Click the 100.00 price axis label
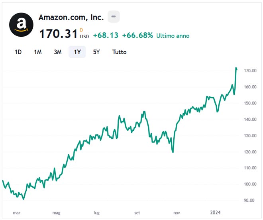Viewport: 263px width, 220px height. tap(249, 184)
